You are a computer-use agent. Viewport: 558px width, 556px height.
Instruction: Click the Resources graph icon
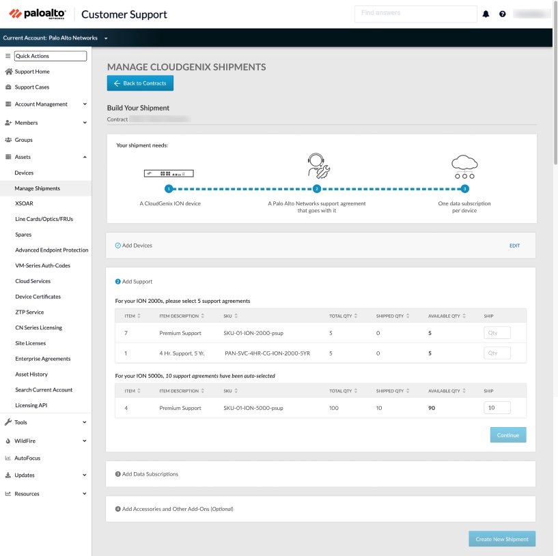[8, 494]
